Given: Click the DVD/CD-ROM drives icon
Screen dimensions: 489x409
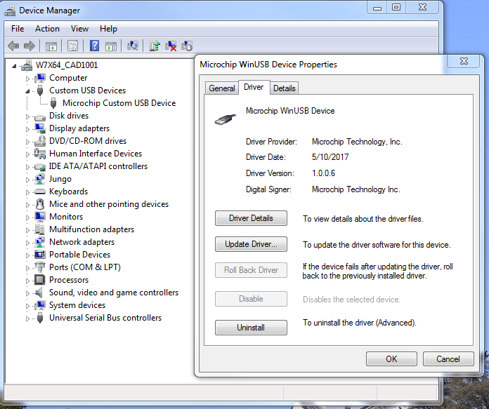Looking at the screenshot, I should [40, 141].
